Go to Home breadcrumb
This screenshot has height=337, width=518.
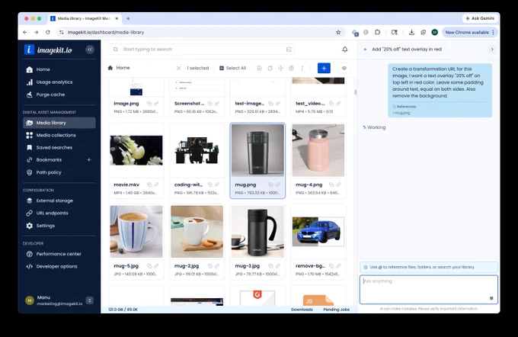tap(119, 68)
